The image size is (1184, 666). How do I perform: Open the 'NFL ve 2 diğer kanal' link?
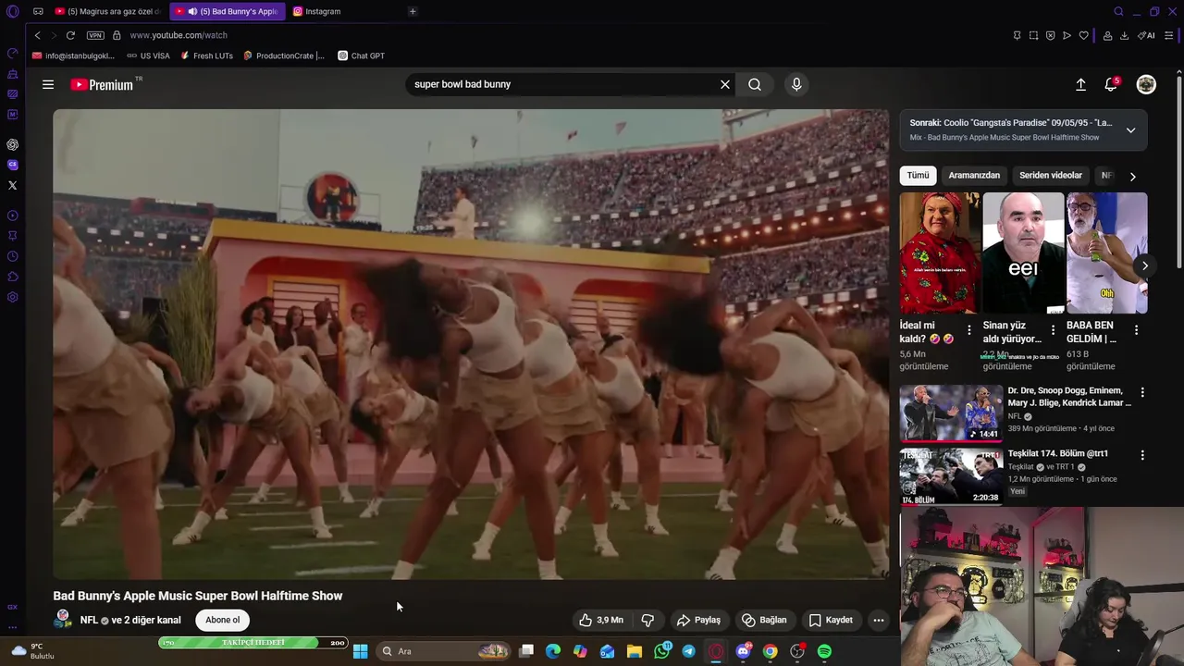point(130,620)
